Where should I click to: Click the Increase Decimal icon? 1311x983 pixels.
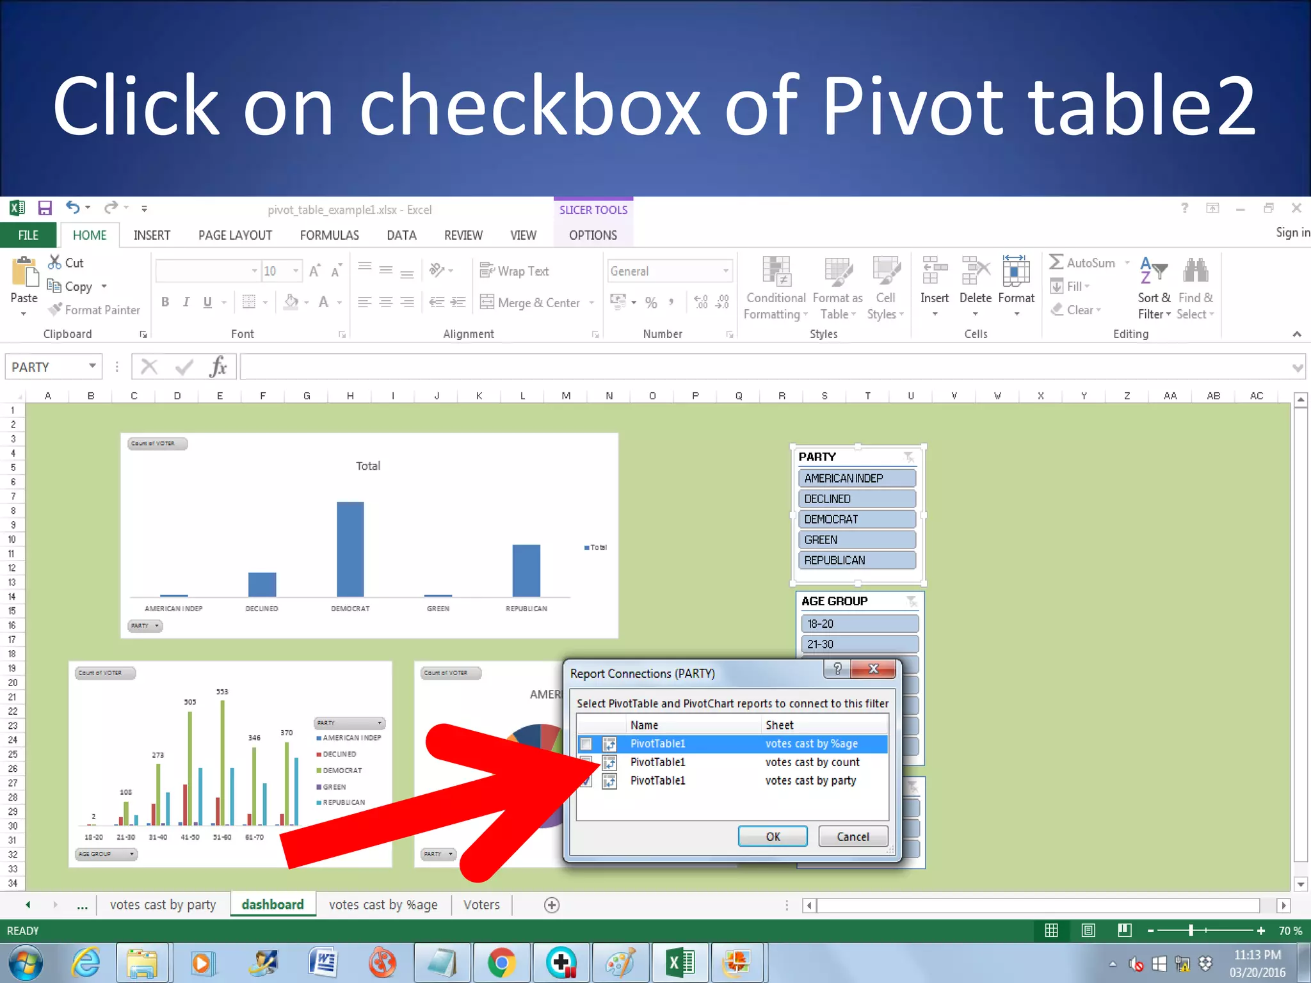coord(701,302)
